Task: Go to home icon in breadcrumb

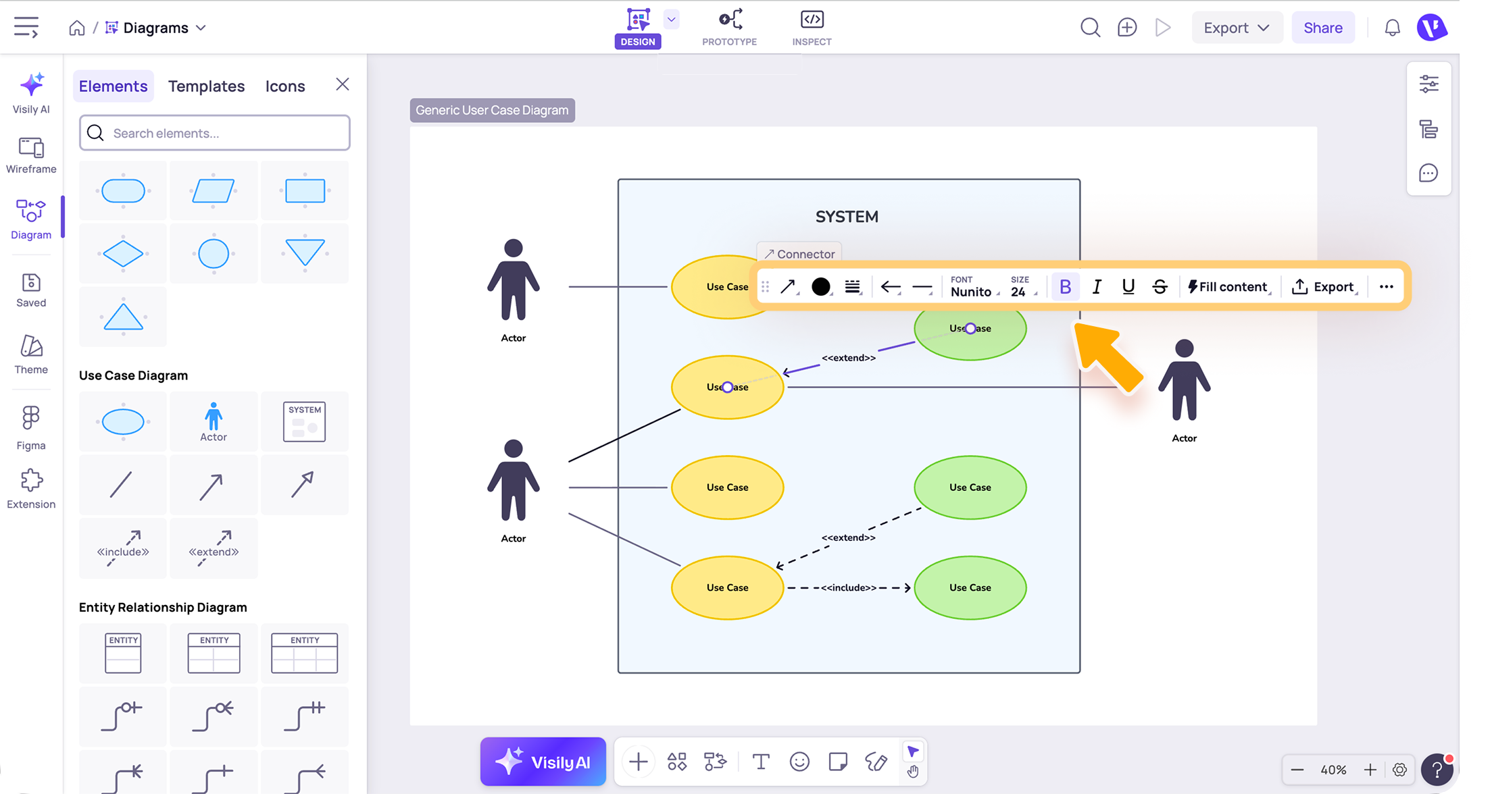Action: click(x=77, y=28)
